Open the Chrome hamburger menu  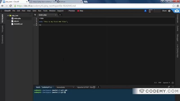[178, 6]
